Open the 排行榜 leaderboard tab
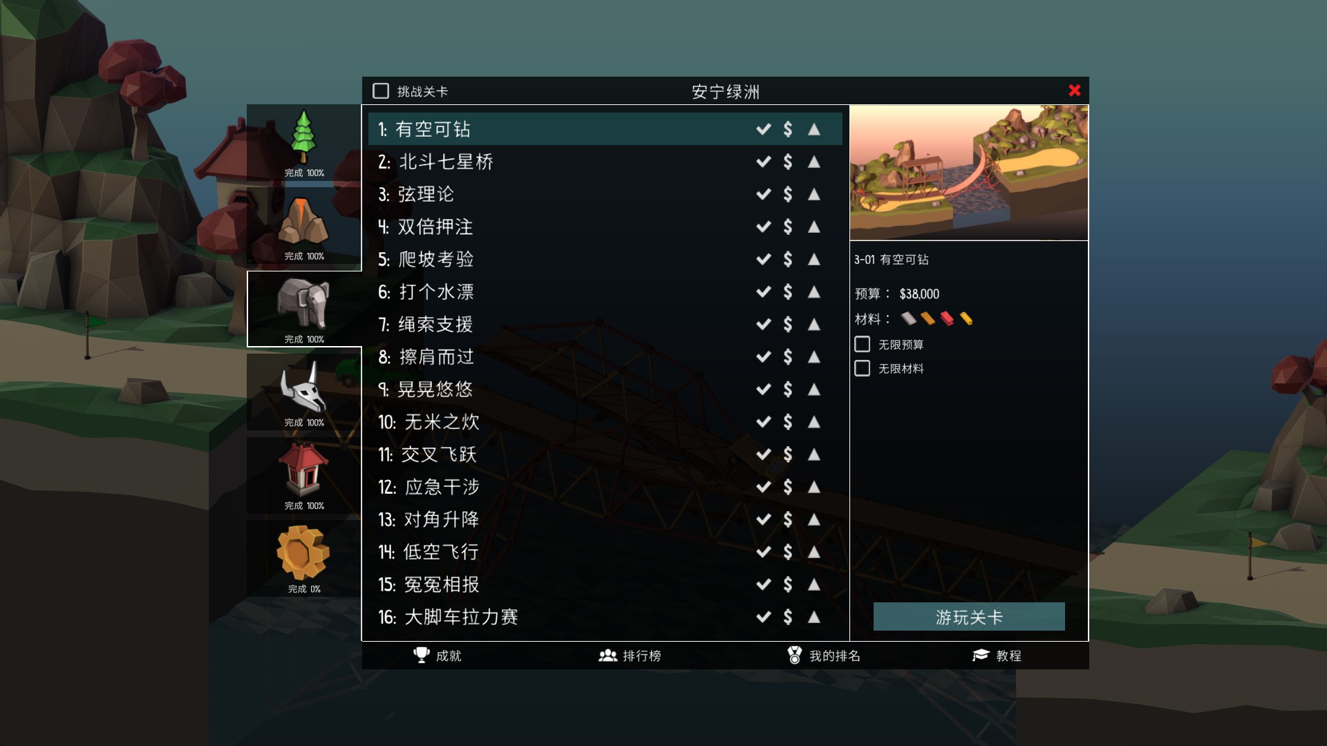 (x=630, y=656)
